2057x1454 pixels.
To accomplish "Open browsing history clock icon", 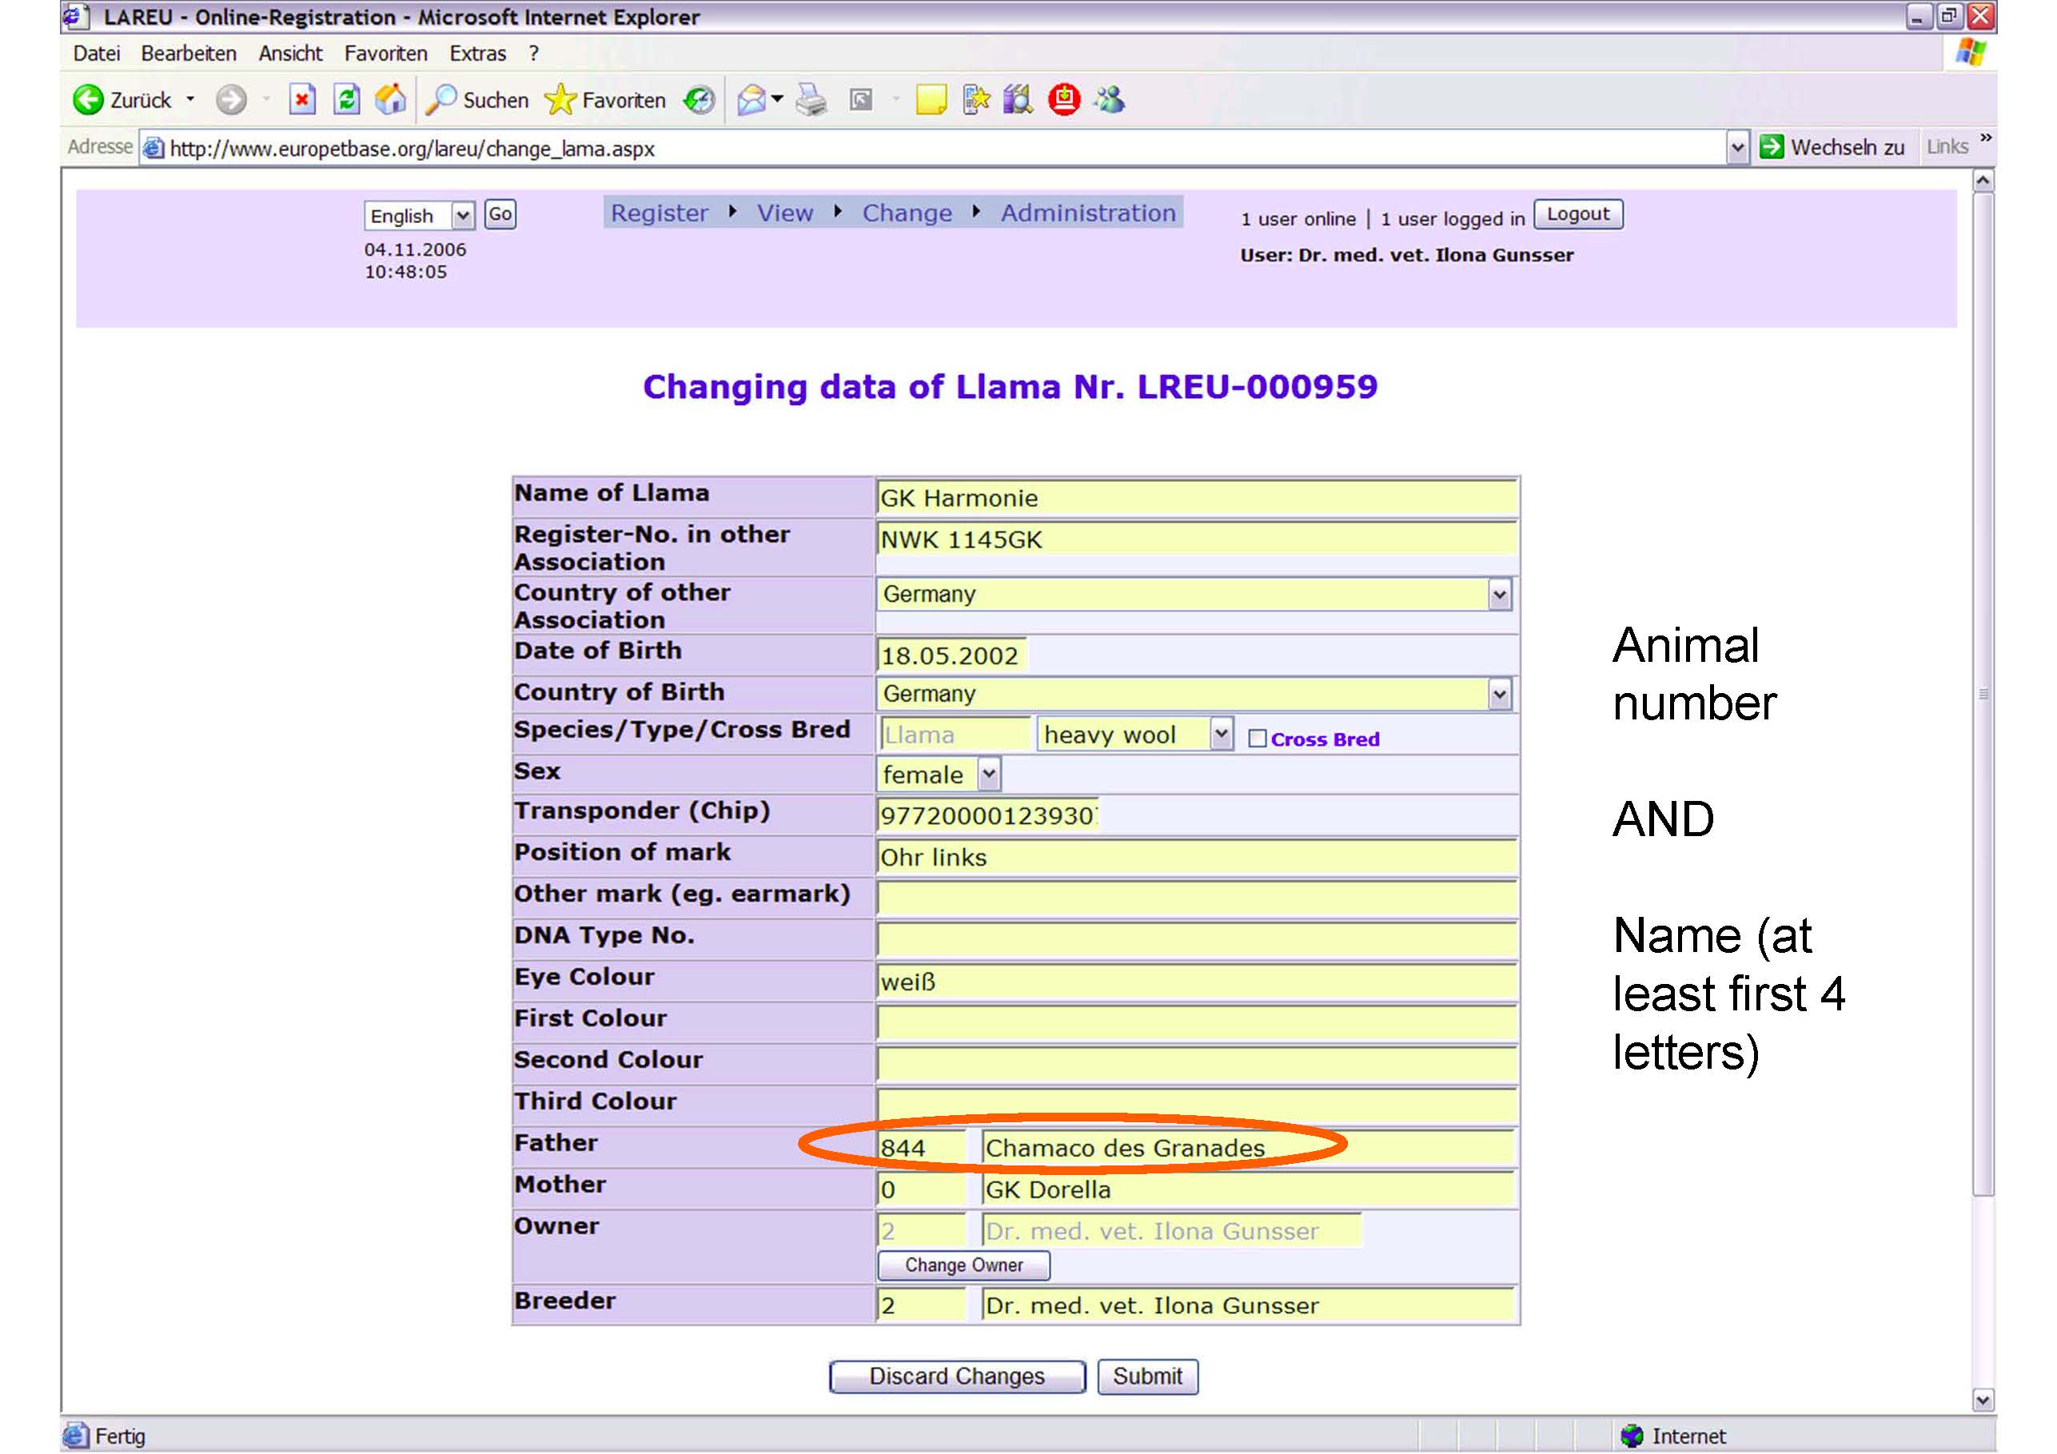I will coord(699,99).
